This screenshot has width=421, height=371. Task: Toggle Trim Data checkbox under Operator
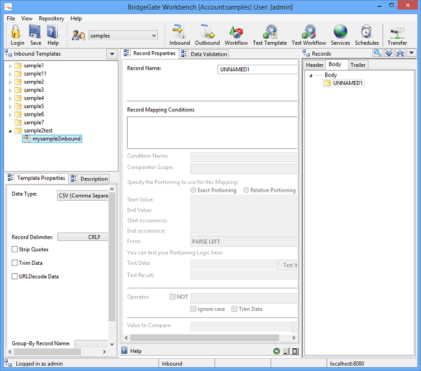tap(234, 309)
